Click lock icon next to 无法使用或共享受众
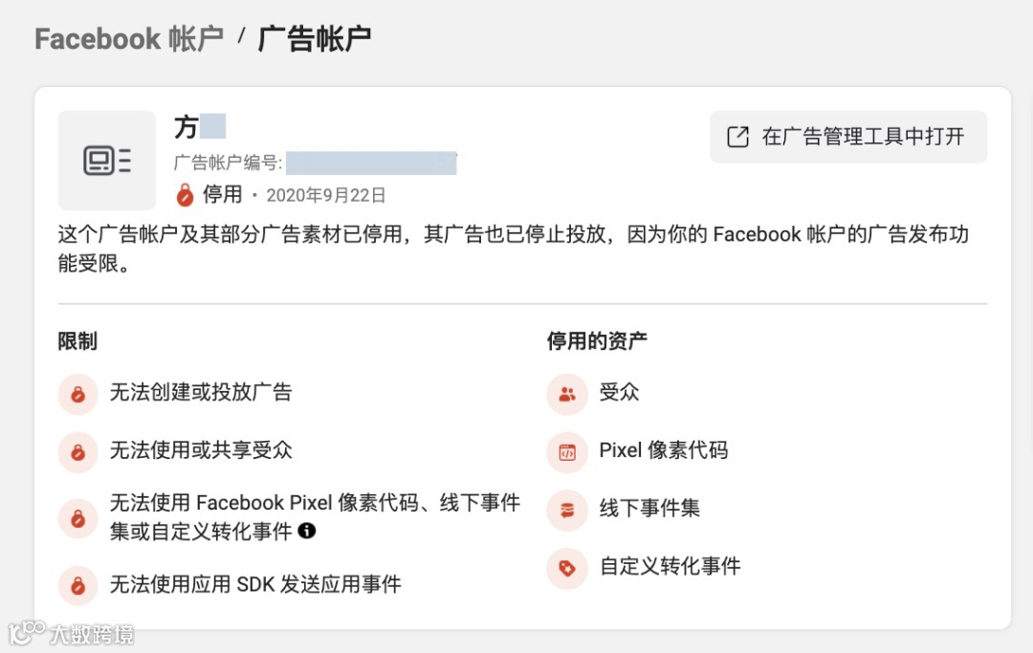The width and height of the screenshot is (1033, 653). point(77,451)
